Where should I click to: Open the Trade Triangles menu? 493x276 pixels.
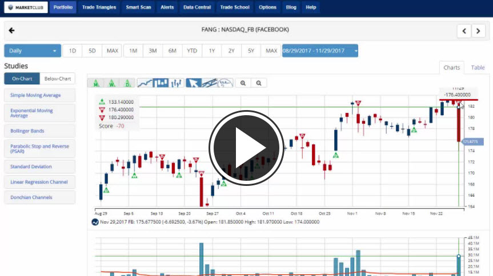coord(99,7)
